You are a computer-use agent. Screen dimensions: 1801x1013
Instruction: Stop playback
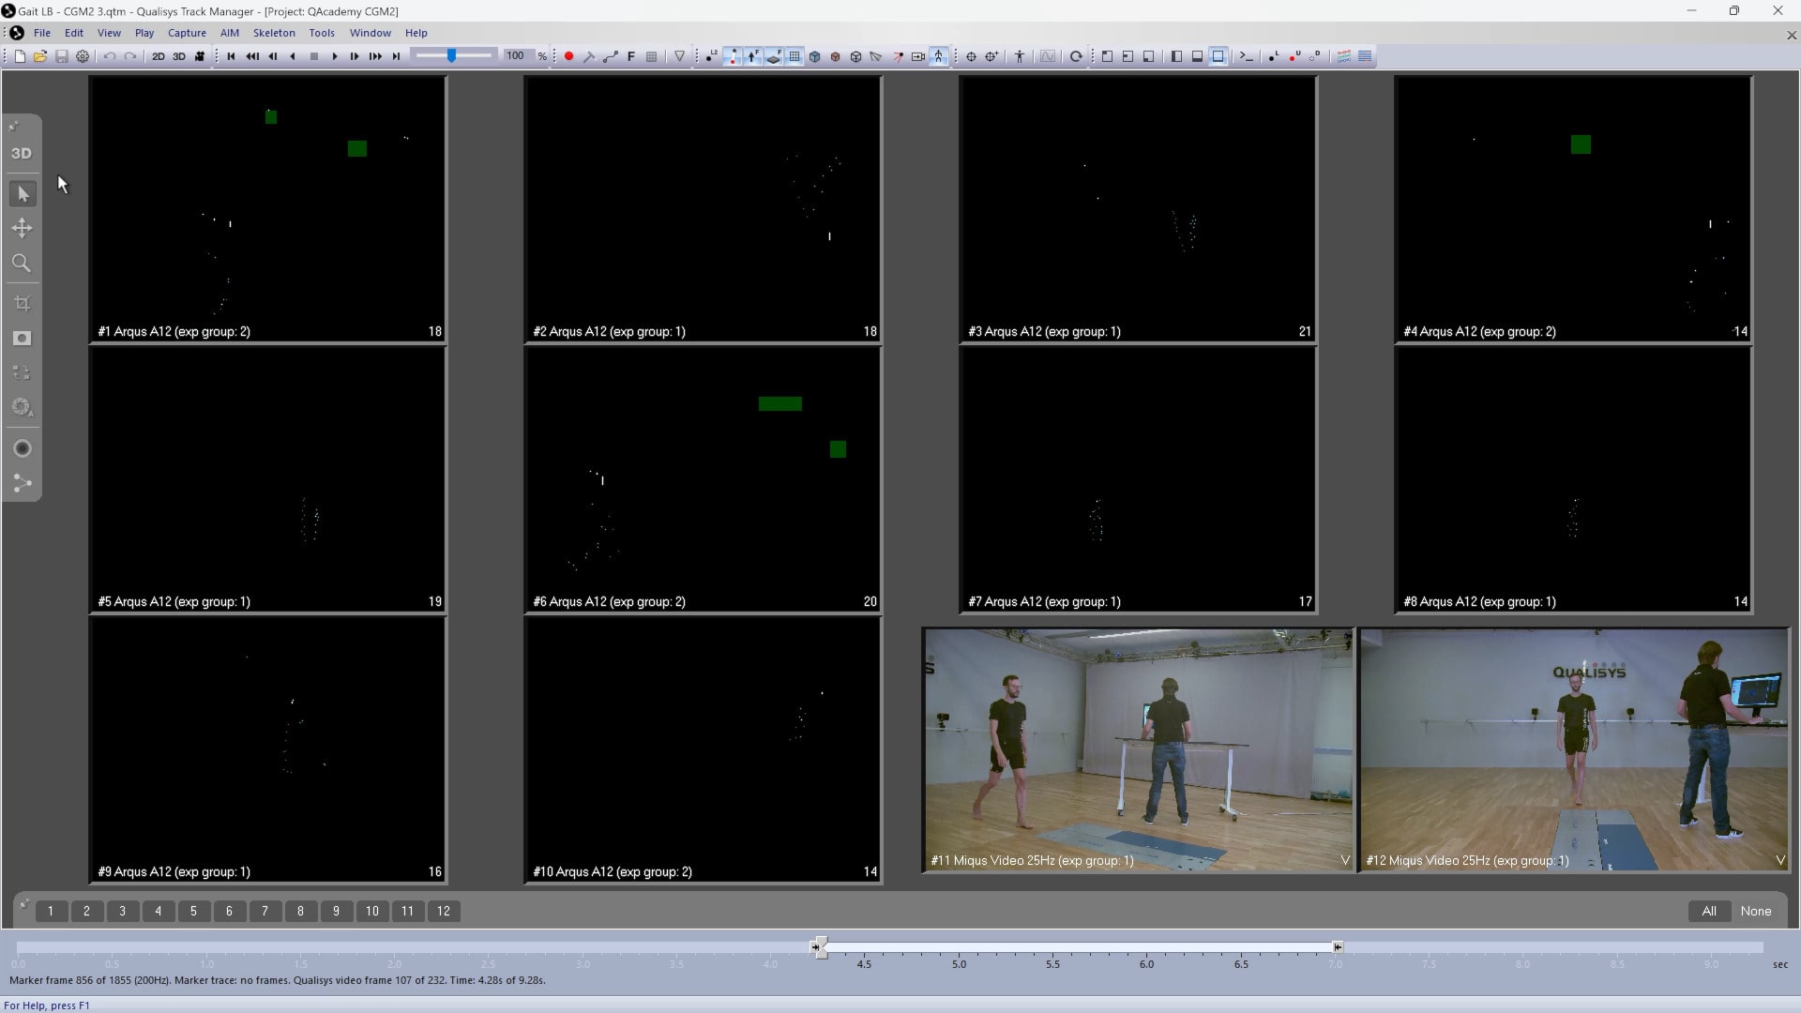(314, 56)
